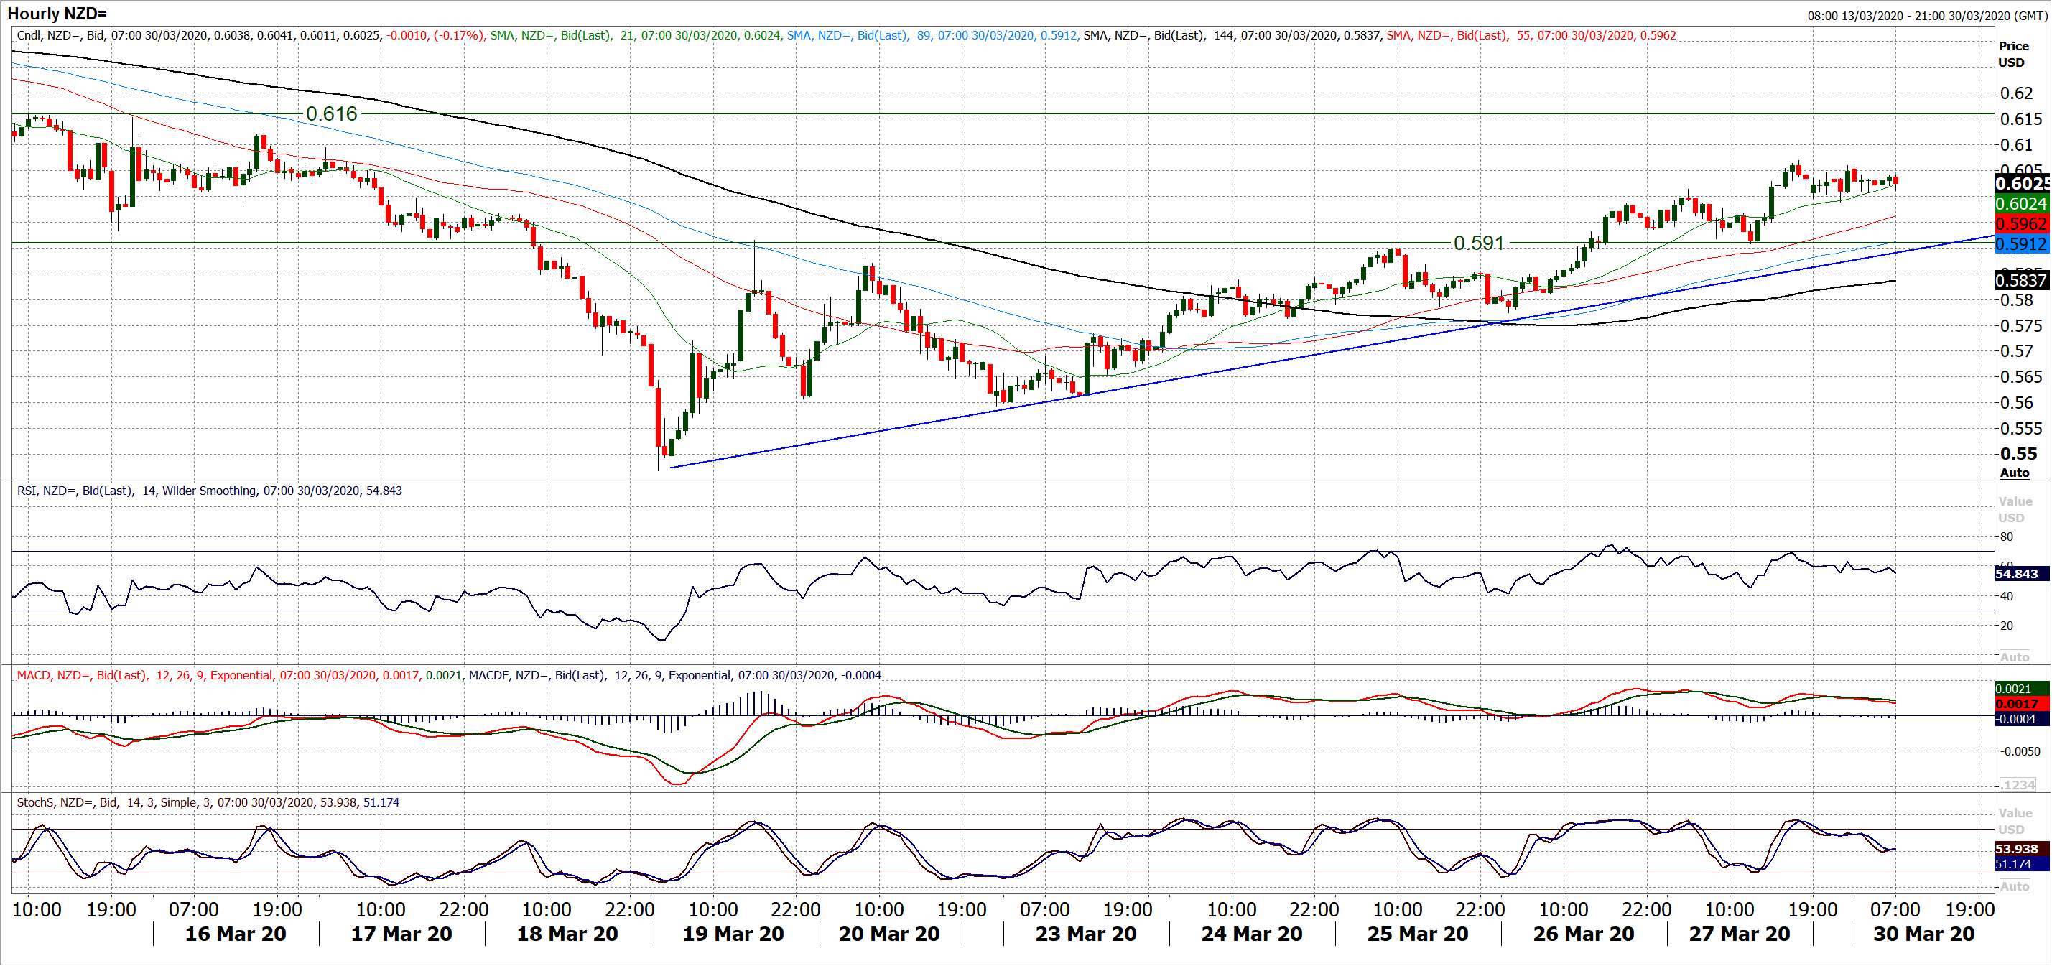Click the -0.0050 MACD axis label
The width and height of the screenshot is (2052, 966).
2020,752
